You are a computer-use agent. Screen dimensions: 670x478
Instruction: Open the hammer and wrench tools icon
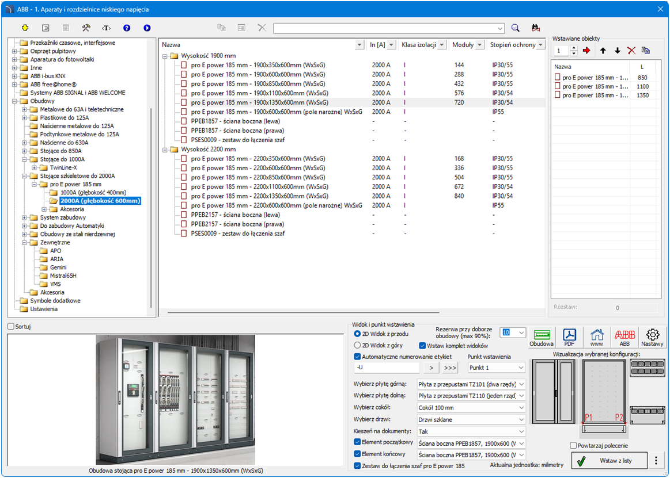point(86,28)
